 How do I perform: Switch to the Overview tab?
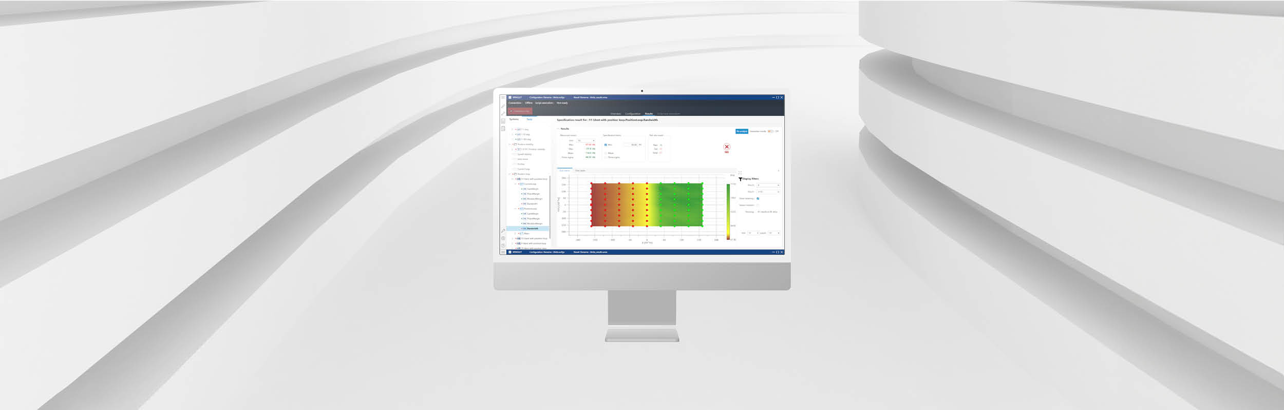click(615, 114)
